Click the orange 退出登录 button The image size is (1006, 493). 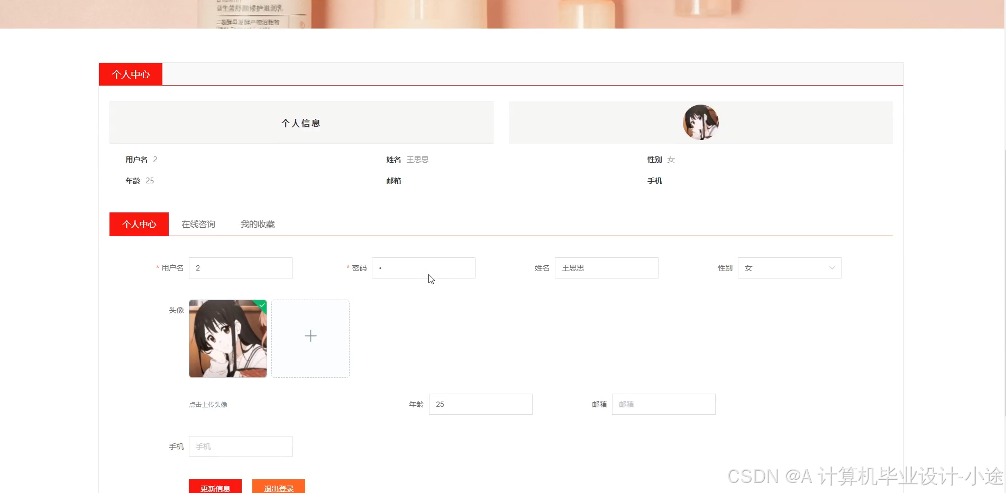click(279, 487)
